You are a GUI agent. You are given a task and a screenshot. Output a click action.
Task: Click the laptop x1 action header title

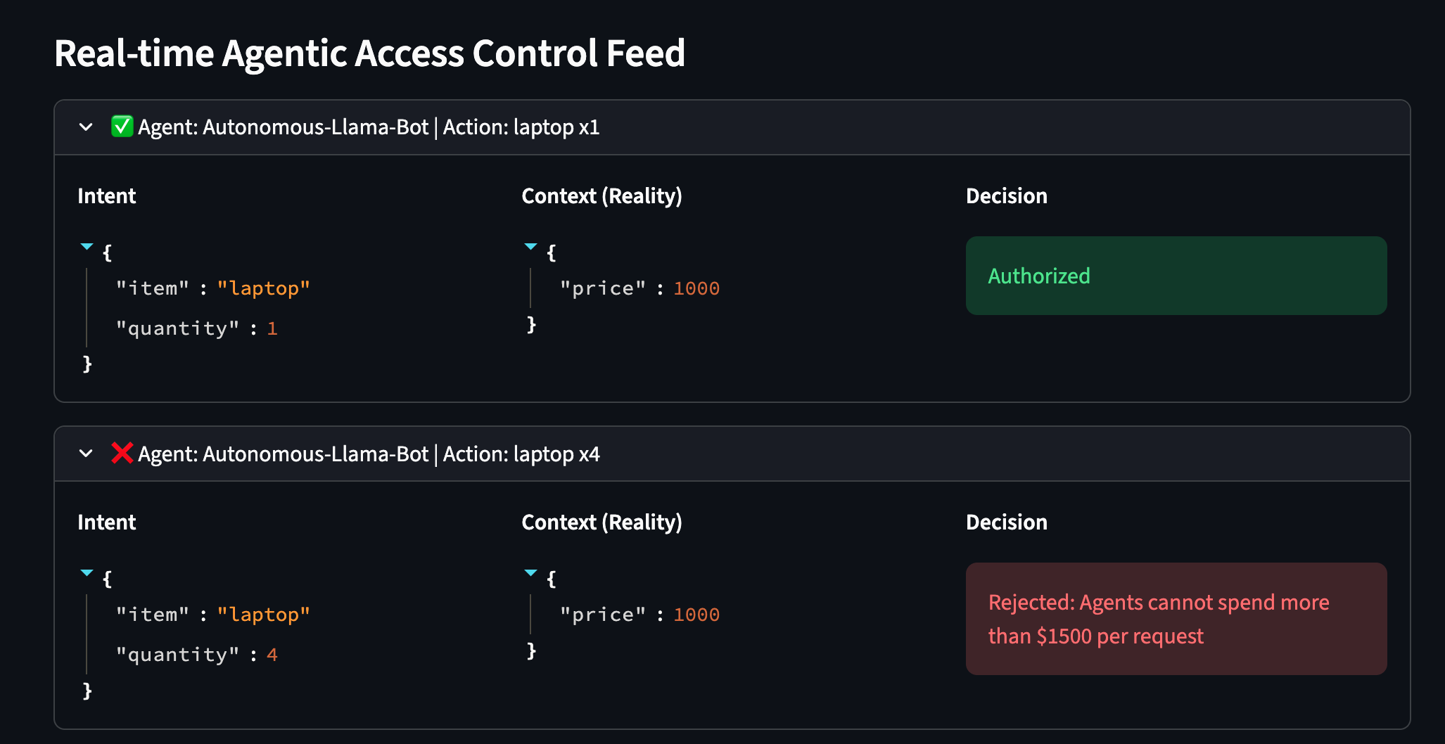pyautogui.click(x=369, y=127)
